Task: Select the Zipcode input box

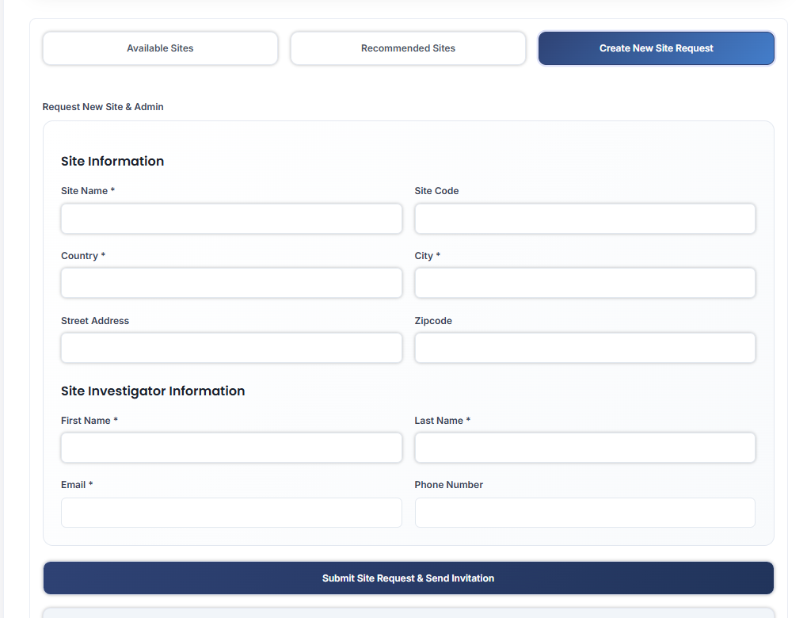Action: click(584, 348)
